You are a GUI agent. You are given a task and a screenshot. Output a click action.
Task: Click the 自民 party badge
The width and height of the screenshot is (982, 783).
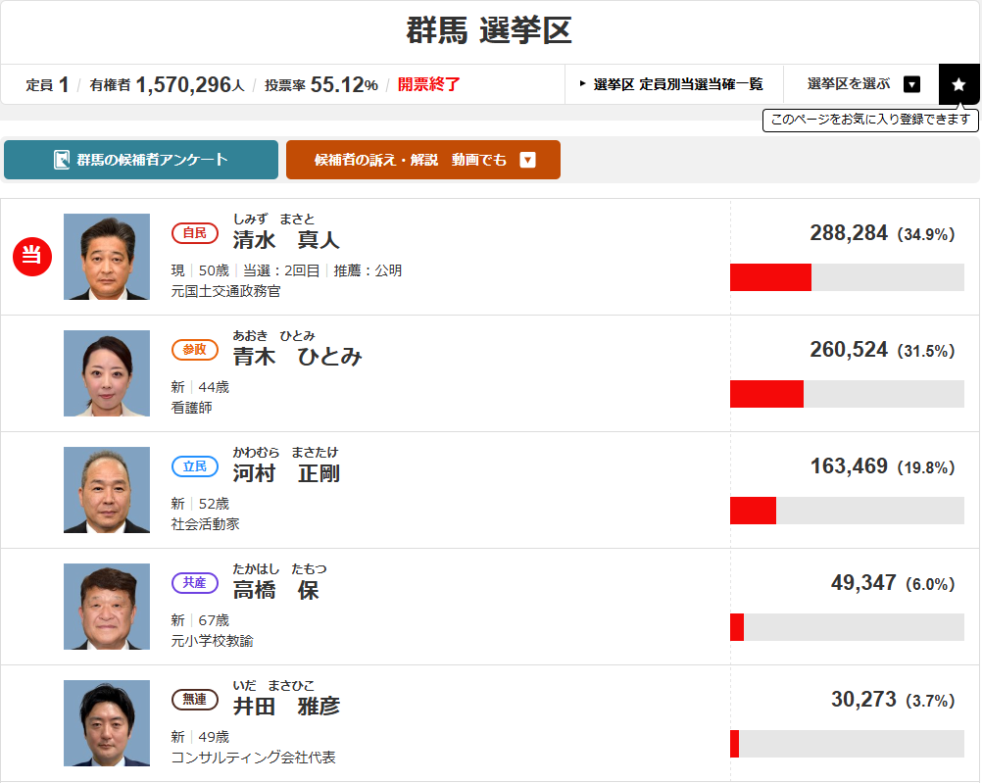point(194,233)
